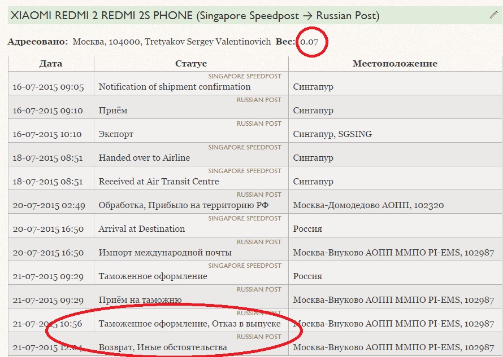Click the 'Приём' status in the 09:10 row
This screenshot has width=503, height=357.
[x=113, y=110]
